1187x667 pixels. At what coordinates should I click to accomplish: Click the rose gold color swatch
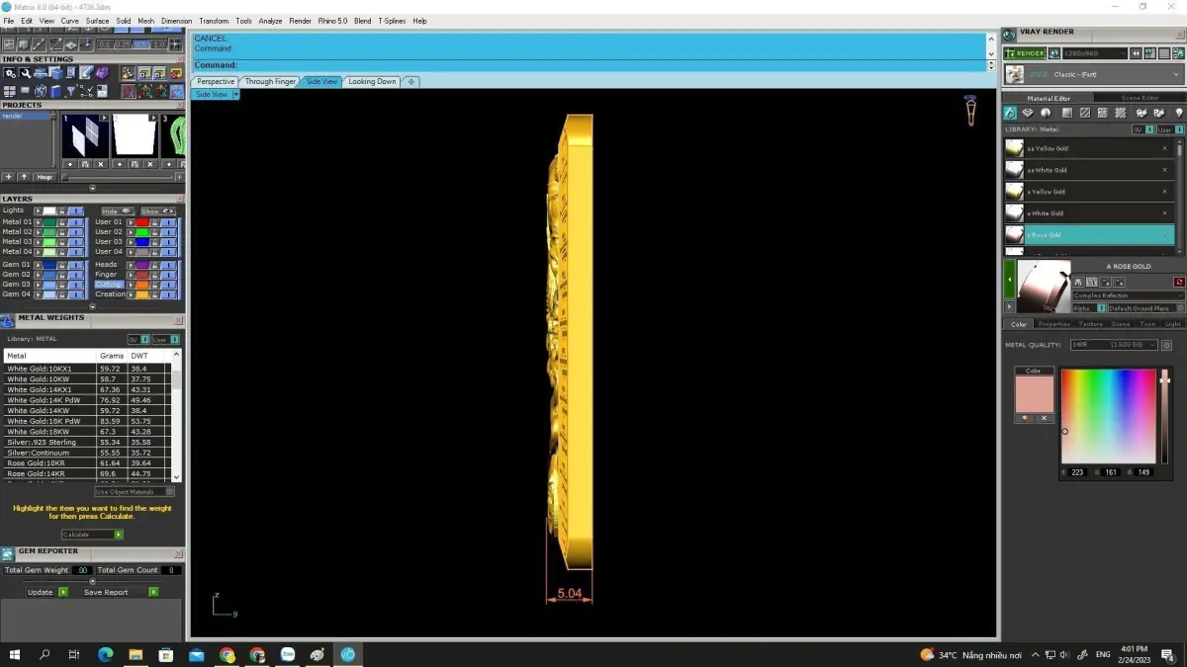pos(1034,394)
